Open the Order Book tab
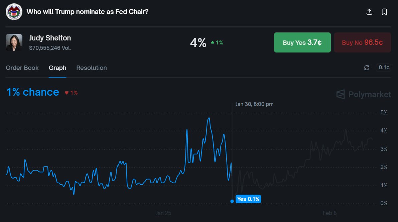Screen dimensions: 398x222 click(x=22, y=68)
